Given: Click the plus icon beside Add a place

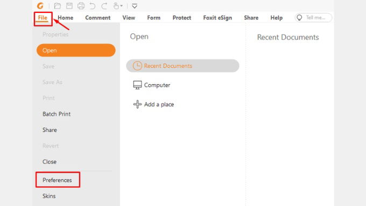Looking at the screenshot, I should 137,104.
